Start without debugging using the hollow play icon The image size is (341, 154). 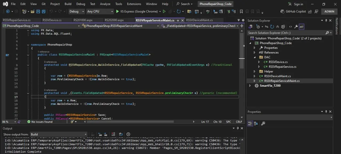[164, 11]
